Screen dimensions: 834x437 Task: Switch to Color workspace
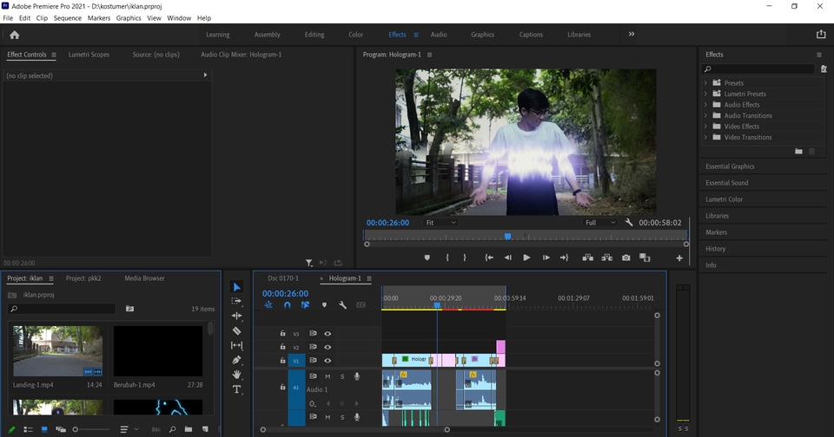356,35
